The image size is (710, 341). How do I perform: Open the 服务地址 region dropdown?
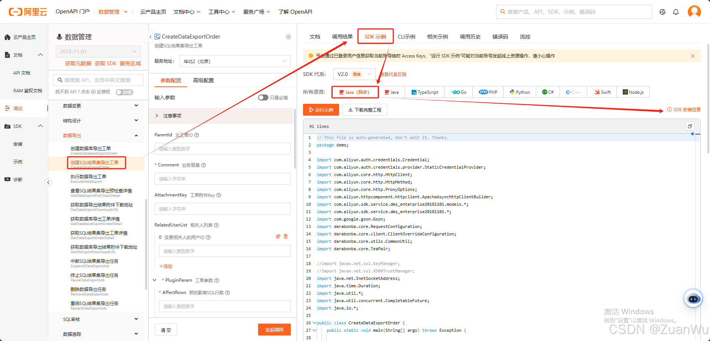click(x=235, y=61)
